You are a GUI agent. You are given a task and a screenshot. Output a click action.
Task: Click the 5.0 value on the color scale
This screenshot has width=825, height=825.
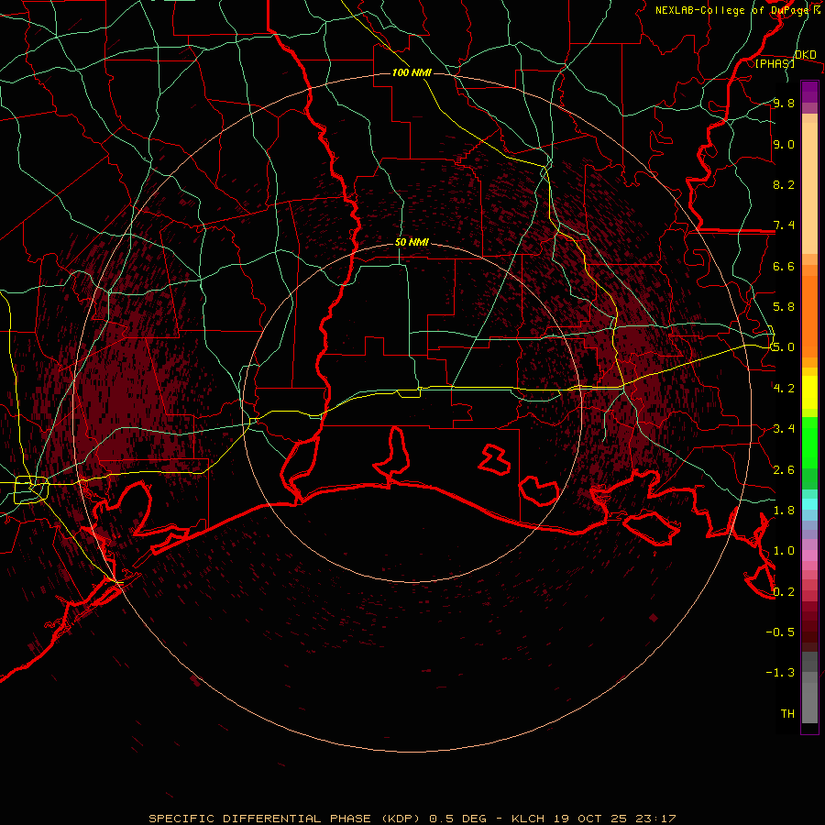tap(784, 347)
